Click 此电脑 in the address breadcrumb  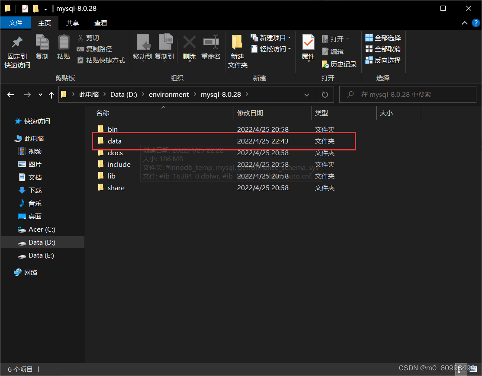89,95
